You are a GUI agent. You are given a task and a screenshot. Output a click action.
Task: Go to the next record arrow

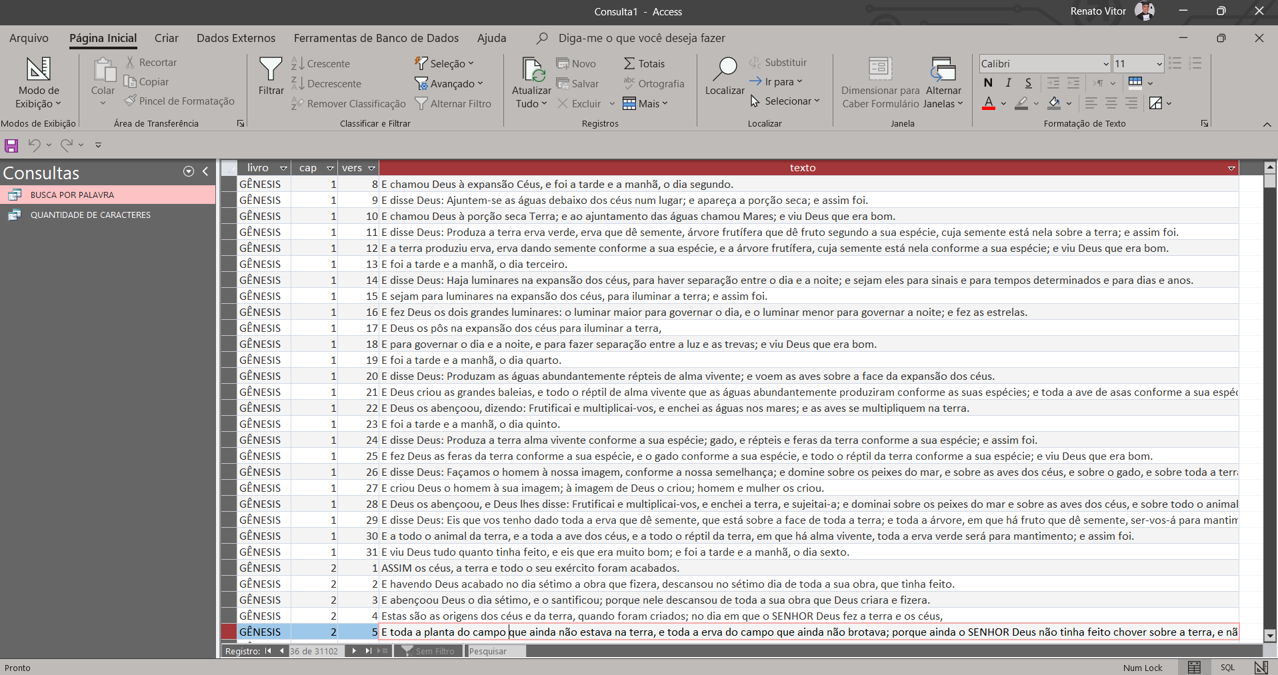click(x=354, y=651)
